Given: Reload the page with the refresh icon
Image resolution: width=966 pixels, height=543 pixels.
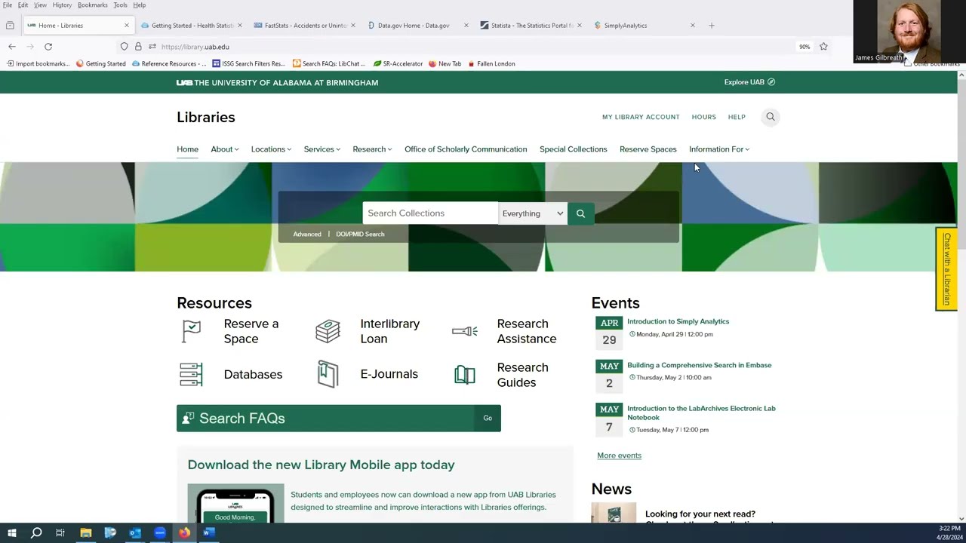Looking at the screenshot, I should 48,47.
